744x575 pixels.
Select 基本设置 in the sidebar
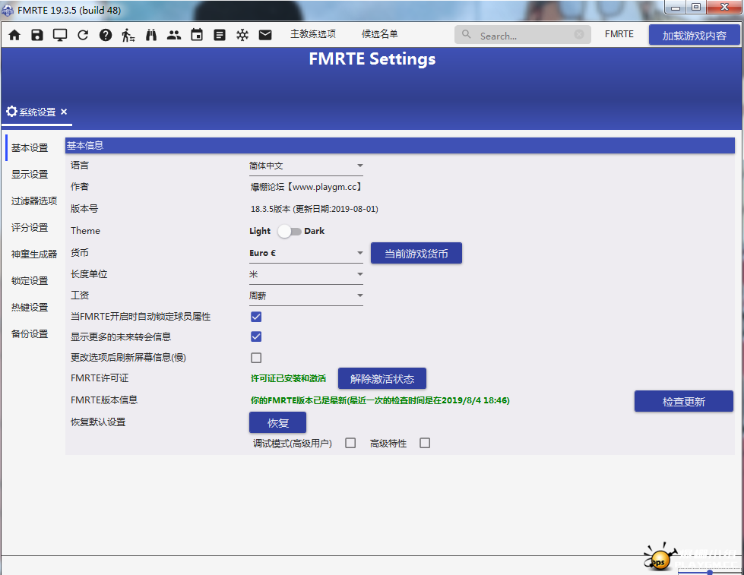tap(30, 148)
